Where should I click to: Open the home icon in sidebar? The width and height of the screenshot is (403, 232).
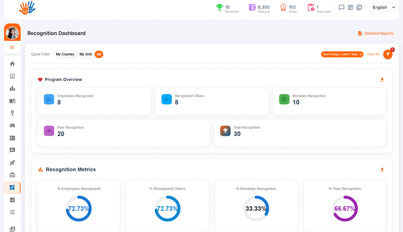tap(12, 64)
